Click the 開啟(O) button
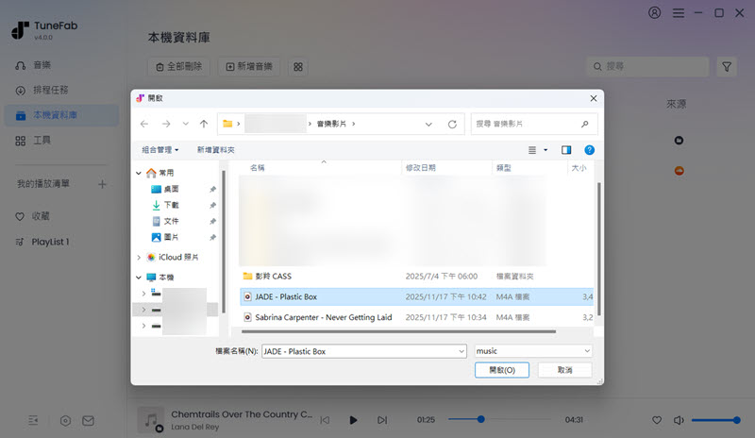 (502, 370)
